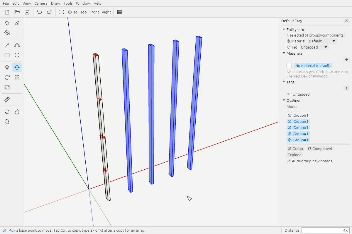Redo the last undone action

tap(49, 12)
